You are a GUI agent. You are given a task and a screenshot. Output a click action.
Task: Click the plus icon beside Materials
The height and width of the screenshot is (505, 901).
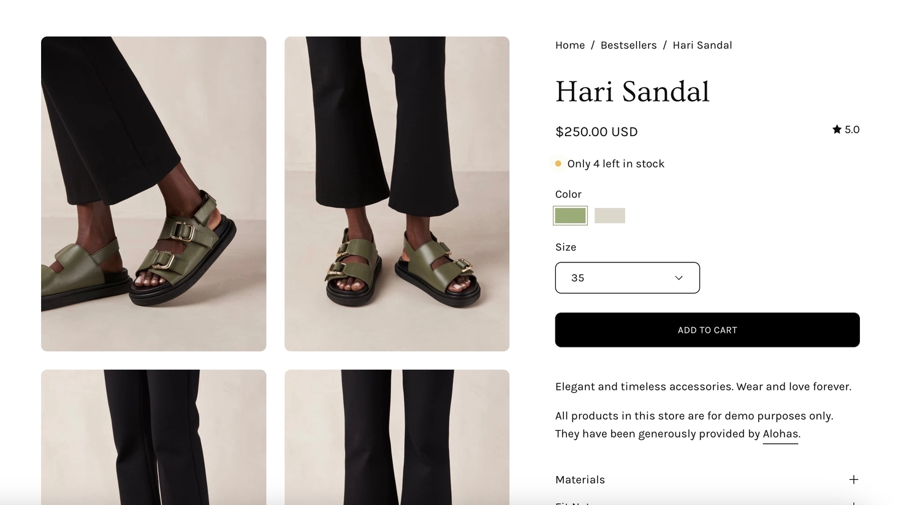[853, 479]
